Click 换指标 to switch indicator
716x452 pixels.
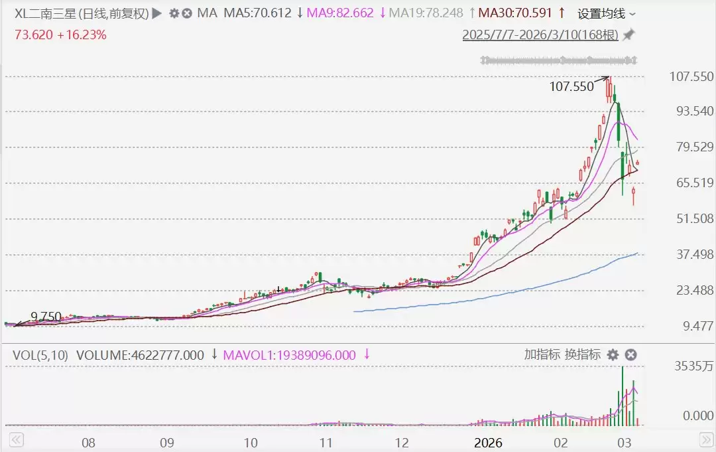click(x=582, y=355)
